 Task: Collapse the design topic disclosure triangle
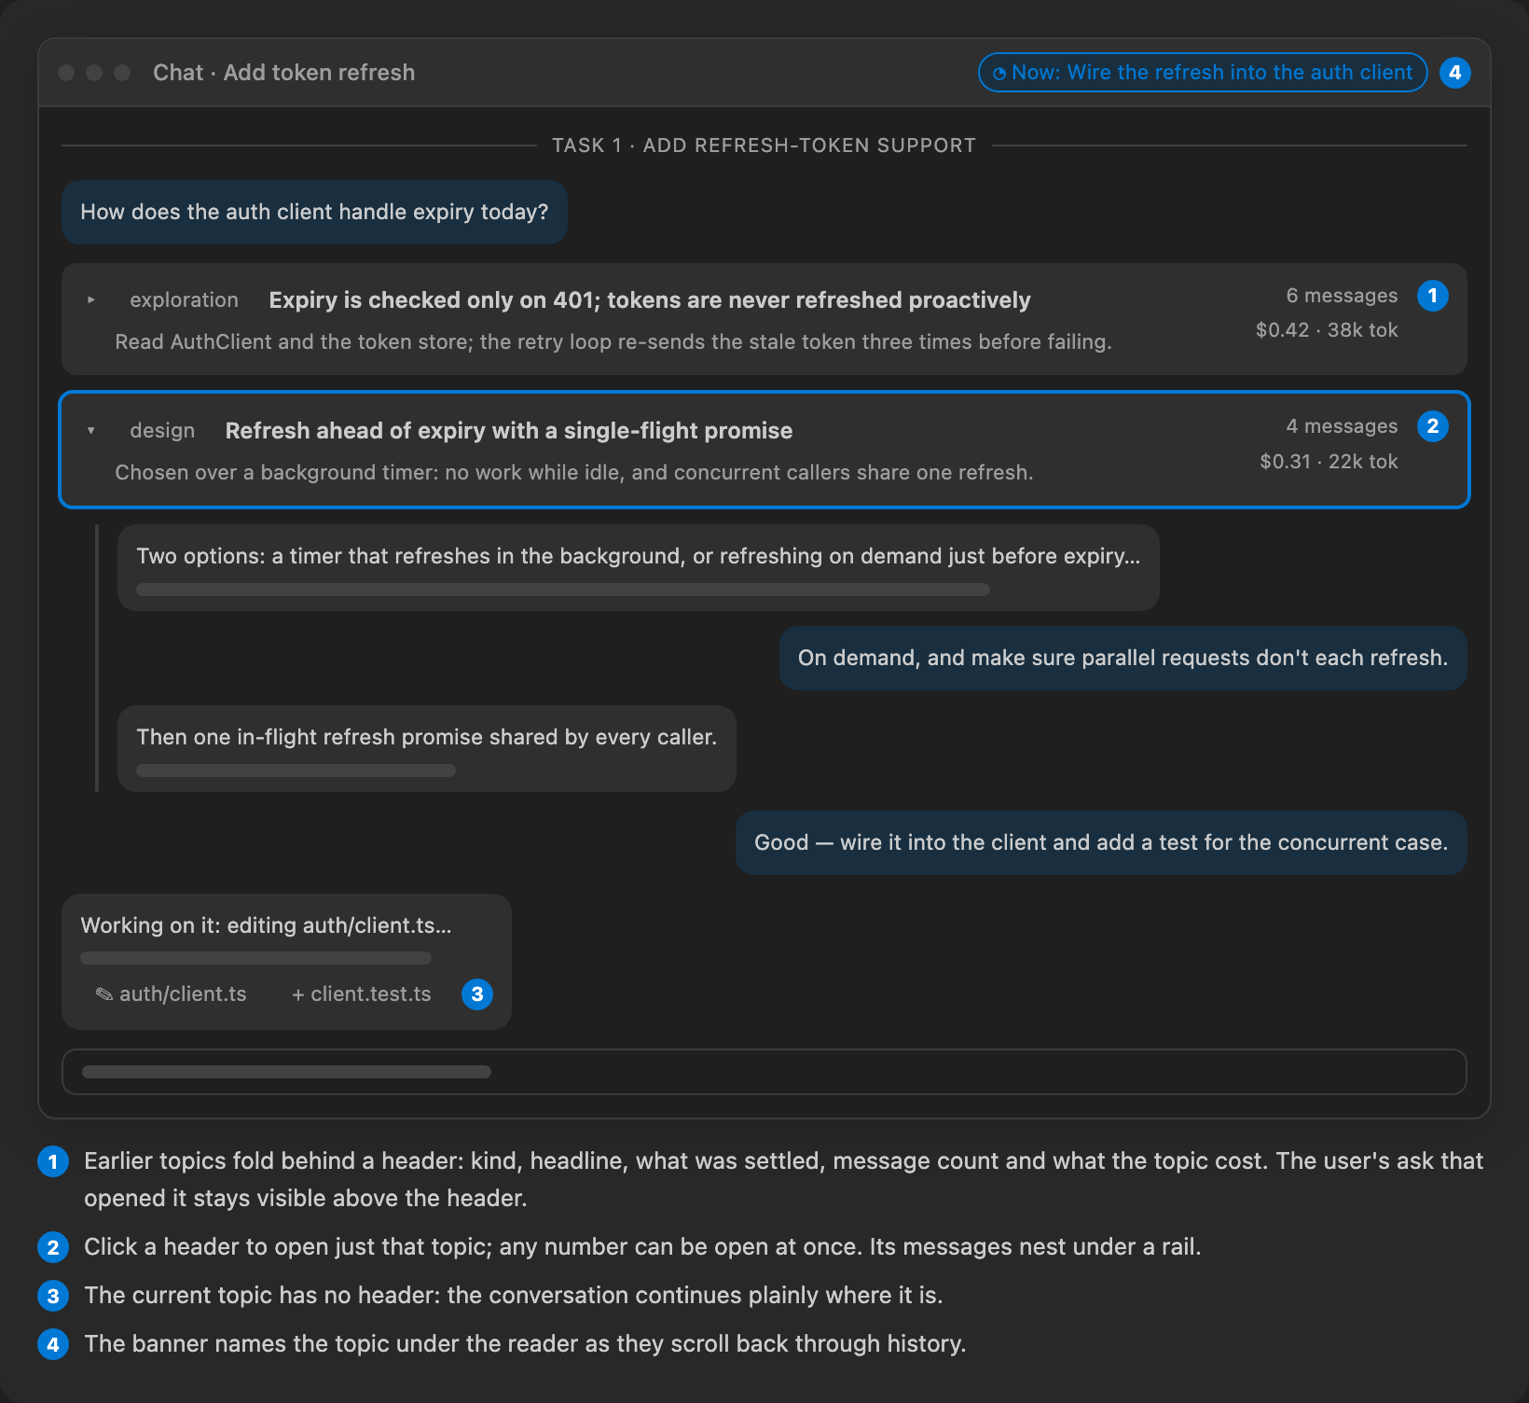[90, 431]
